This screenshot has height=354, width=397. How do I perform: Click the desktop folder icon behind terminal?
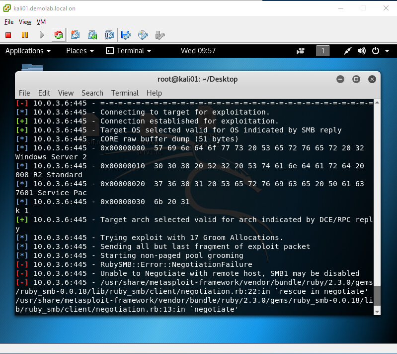pos(32,68)
